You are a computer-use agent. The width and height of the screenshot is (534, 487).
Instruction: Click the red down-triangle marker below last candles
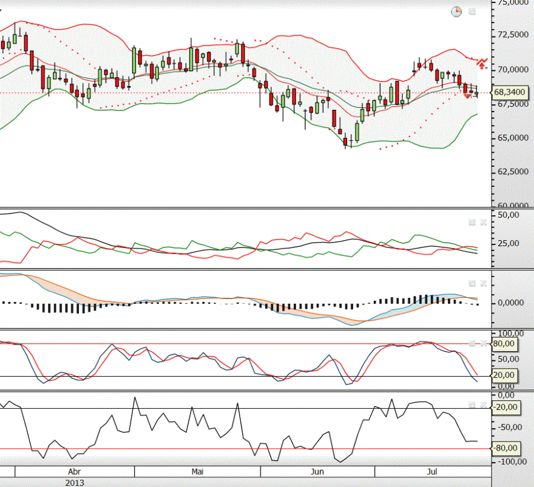(467, 96)
